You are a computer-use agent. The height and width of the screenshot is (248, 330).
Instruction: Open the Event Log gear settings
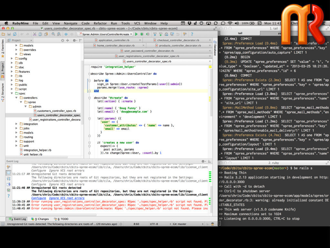pyautogui.click(x=204, y=161)
